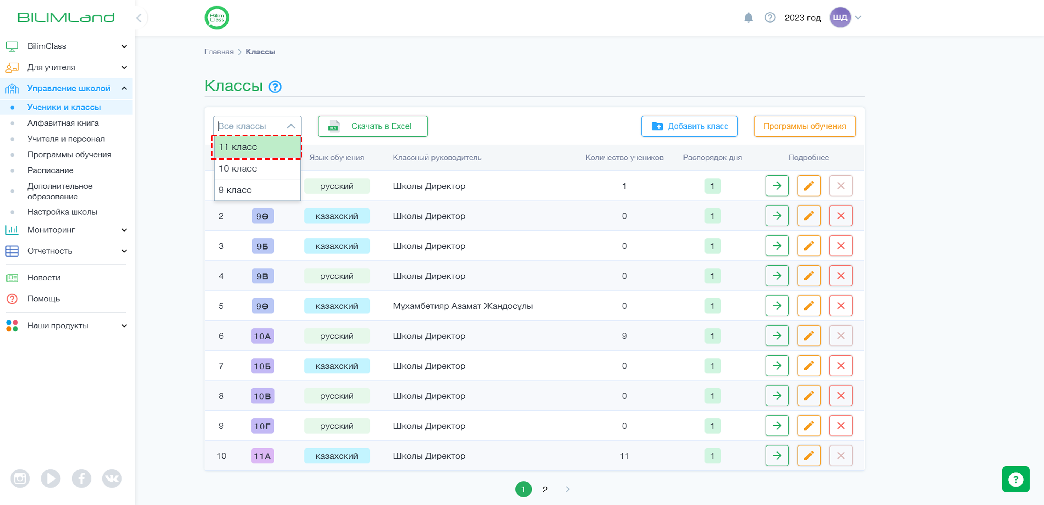Go to pagination page 2
The width and height of the screenshot is (1044, 505).
pos(545,489)
